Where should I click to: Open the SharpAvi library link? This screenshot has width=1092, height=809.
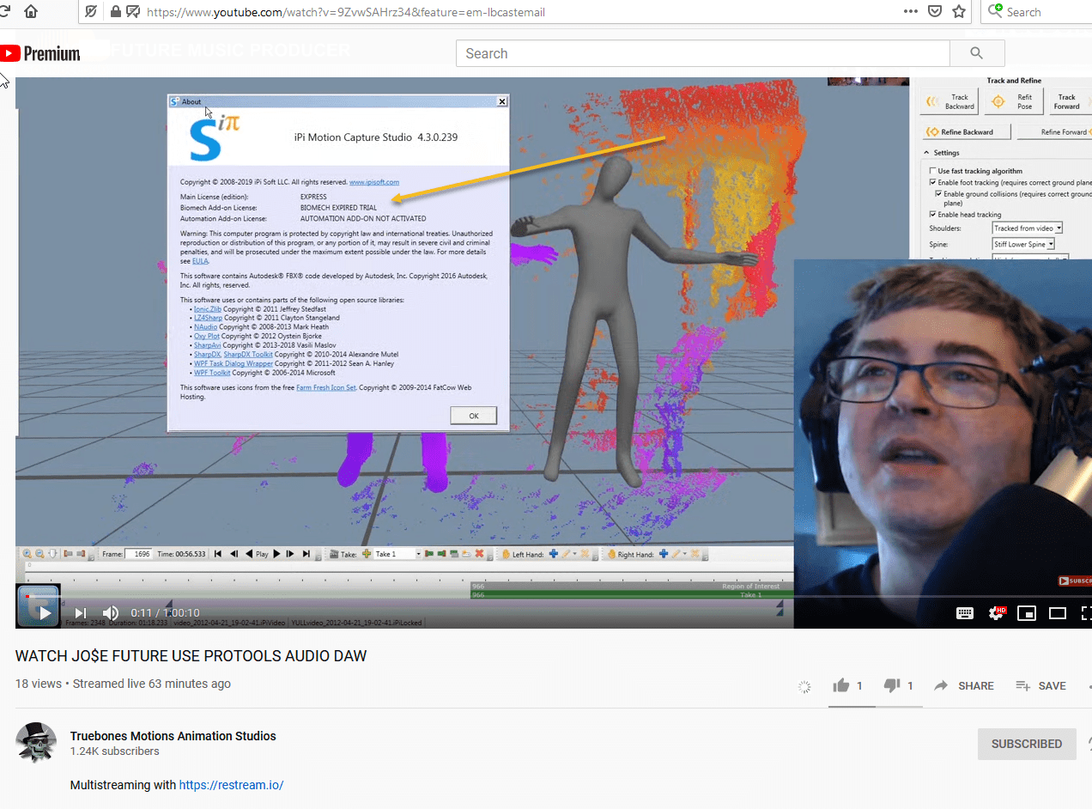click(207, 345)
